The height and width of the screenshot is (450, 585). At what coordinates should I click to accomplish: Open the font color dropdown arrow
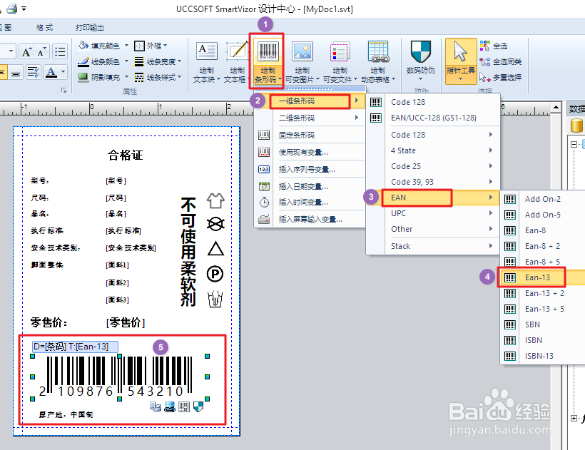[x=63, y=71]
